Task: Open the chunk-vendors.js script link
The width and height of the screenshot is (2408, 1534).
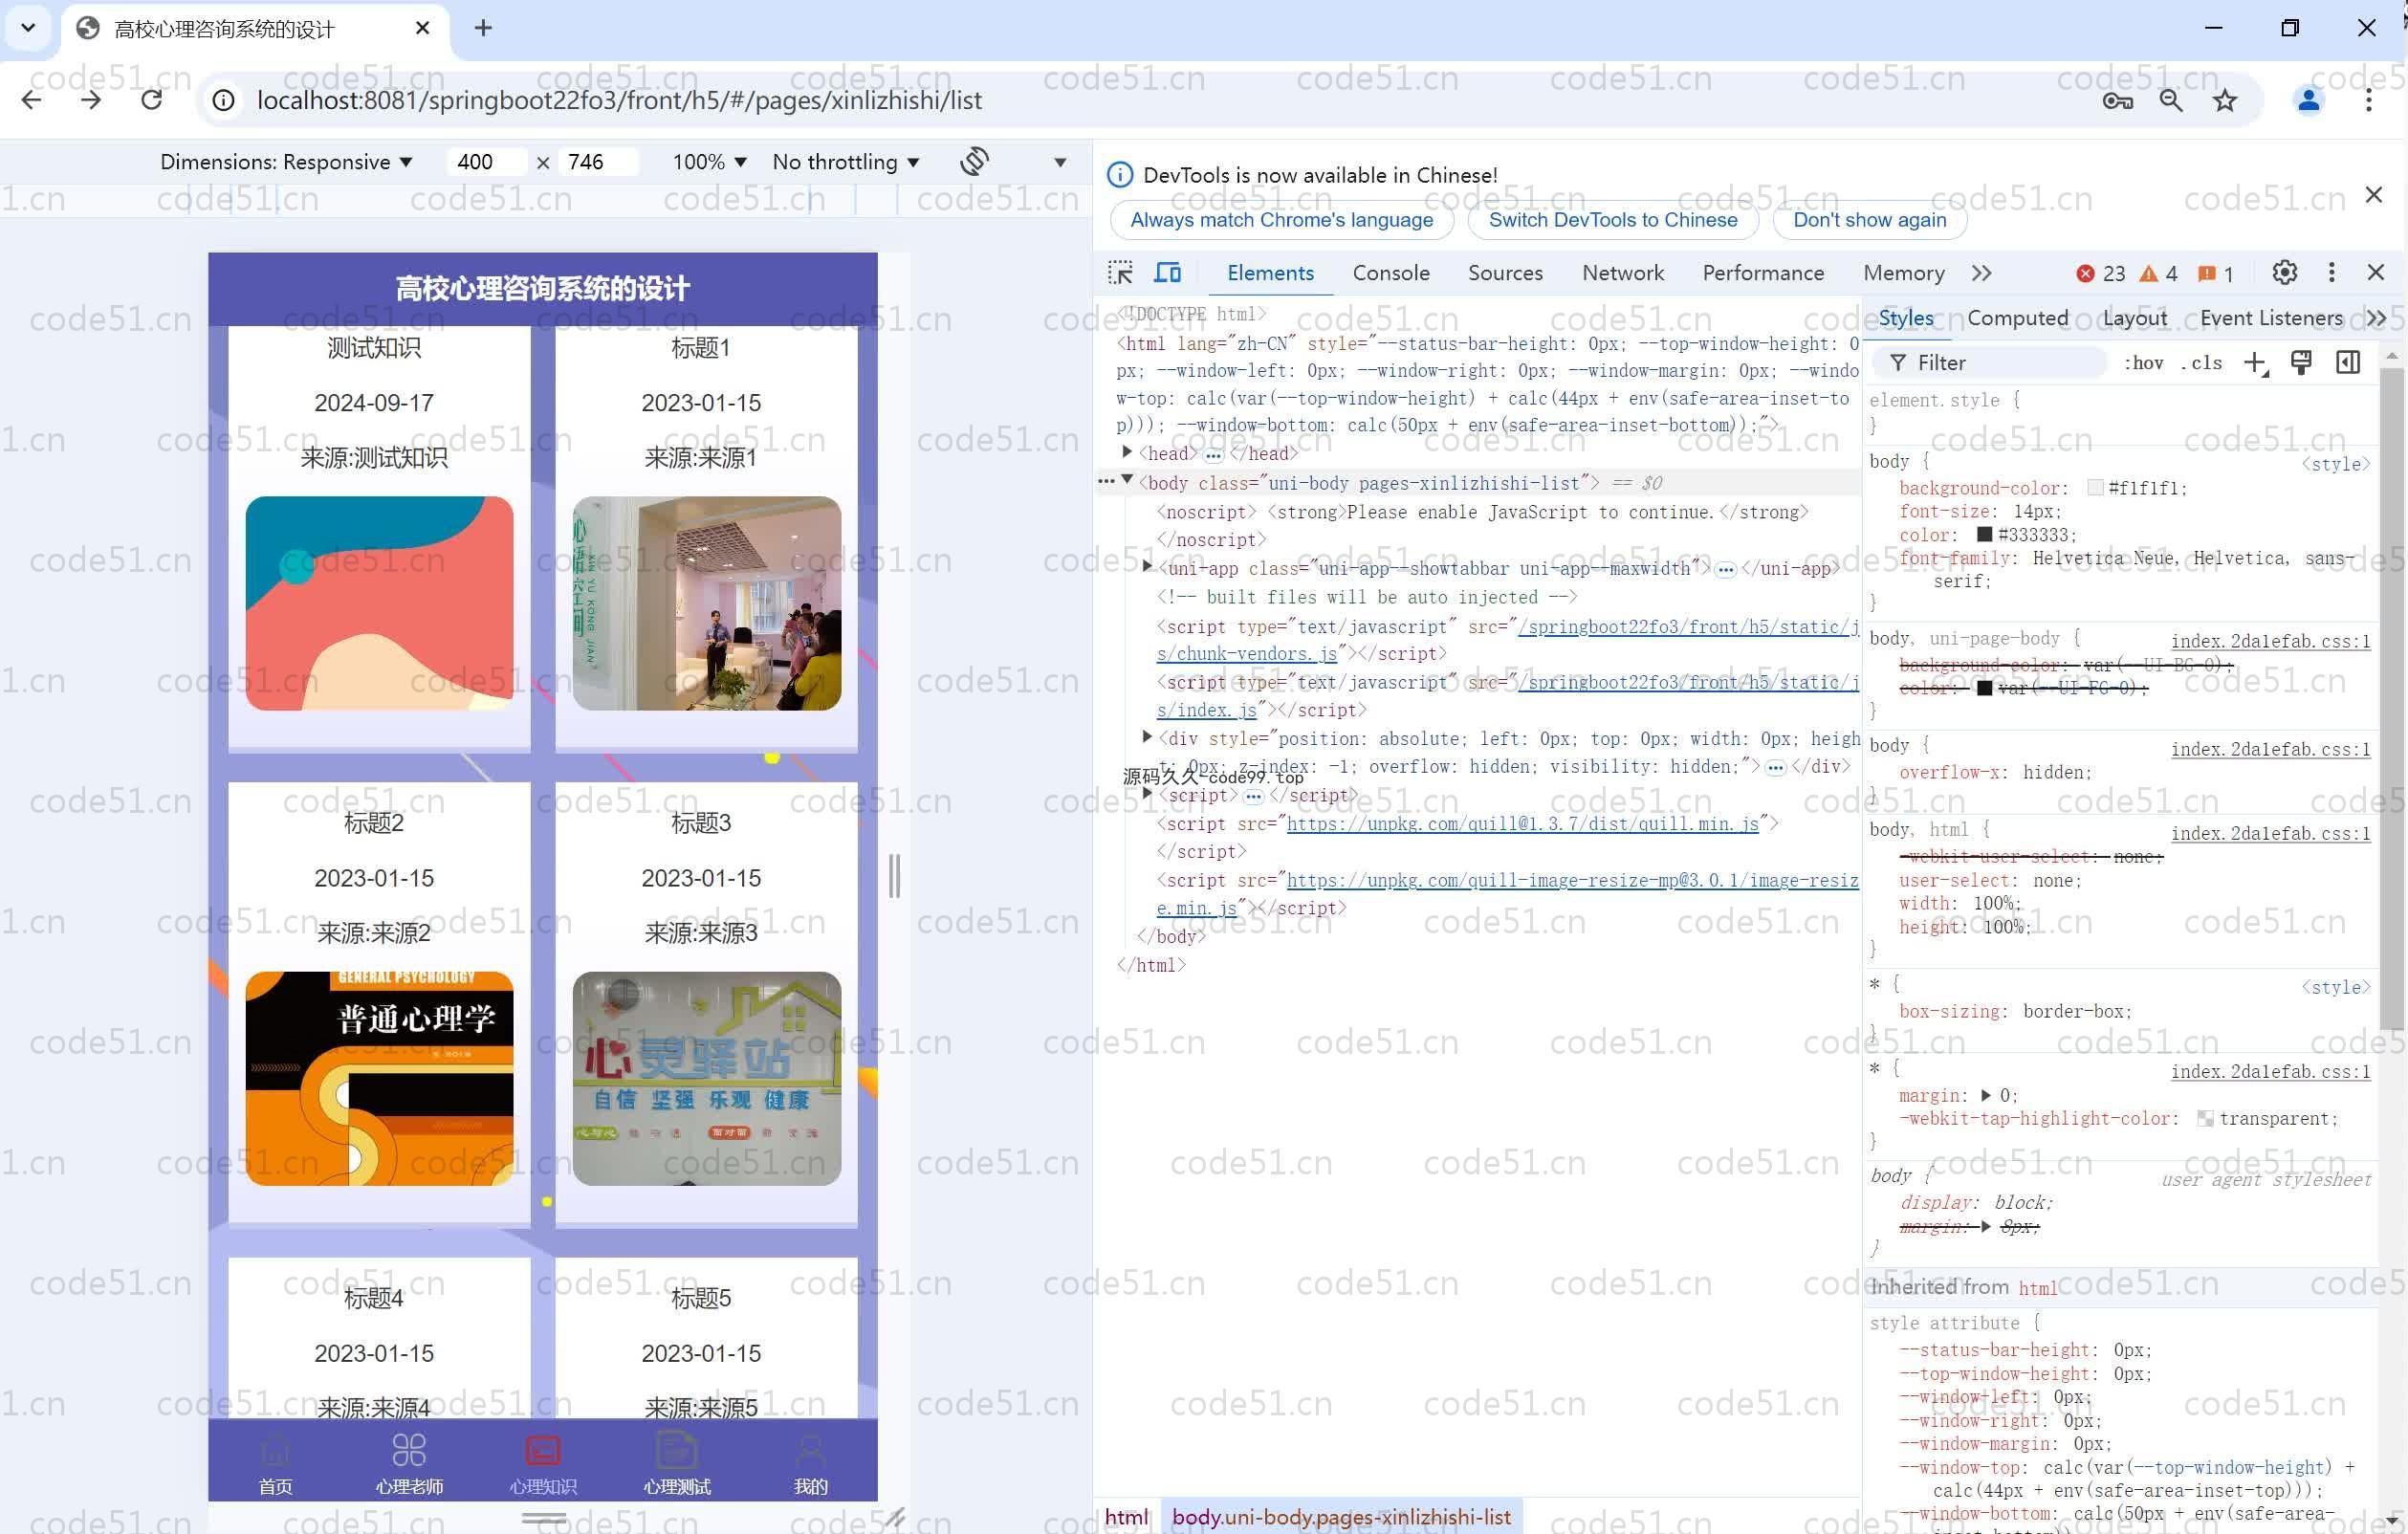Action: pos(1508,640)
